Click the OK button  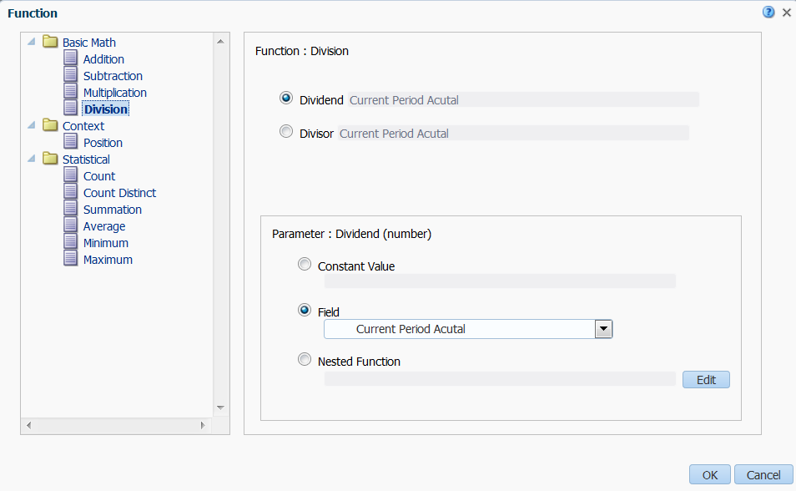click(710, 475)
